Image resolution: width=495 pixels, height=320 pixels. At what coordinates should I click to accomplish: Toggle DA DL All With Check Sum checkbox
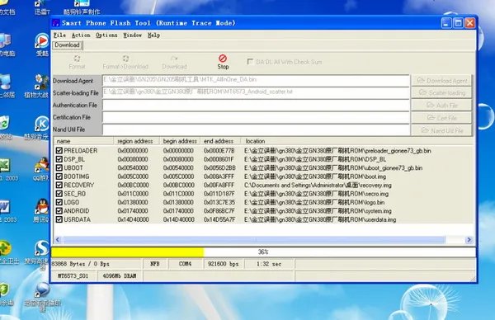[250, 62]
